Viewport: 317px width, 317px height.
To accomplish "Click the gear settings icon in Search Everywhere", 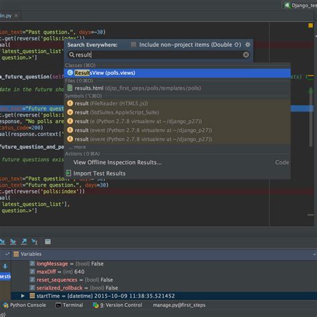I will pos(247,45).
